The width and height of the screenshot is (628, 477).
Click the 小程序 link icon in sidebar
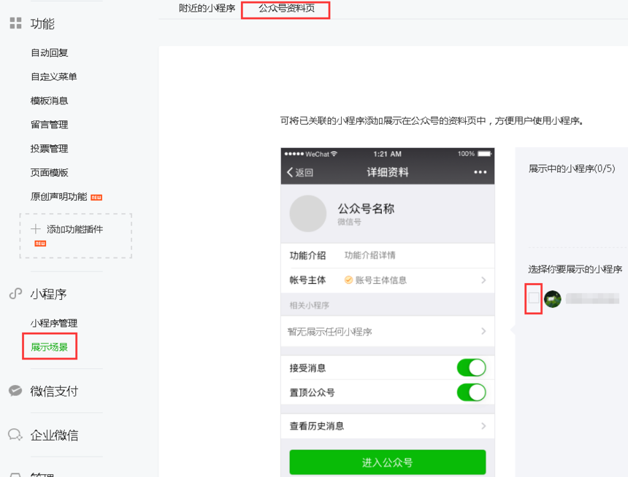[x=15, y=294]
